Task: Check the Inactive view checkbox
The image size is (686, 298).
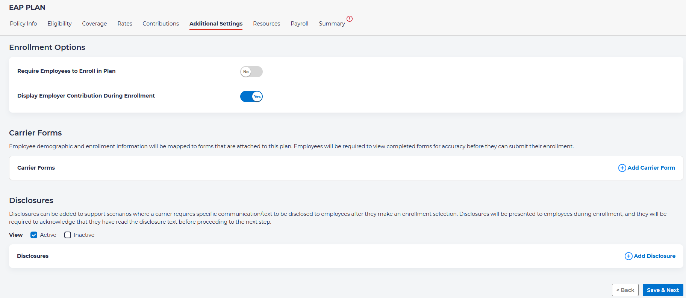Action: pos(68,235)
